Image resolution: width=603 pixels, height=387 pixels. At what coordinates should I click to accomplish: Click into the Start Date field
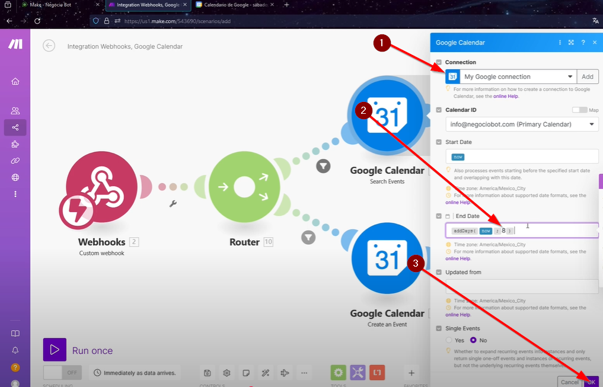coord(522,156)
